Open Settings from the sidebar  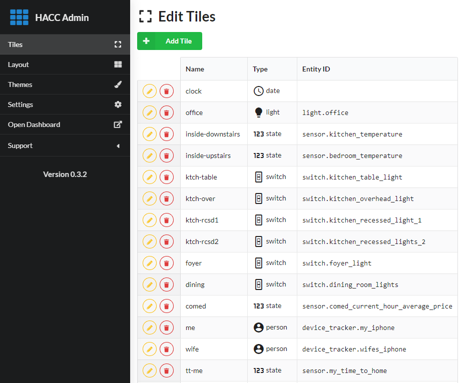coord(65,104)
